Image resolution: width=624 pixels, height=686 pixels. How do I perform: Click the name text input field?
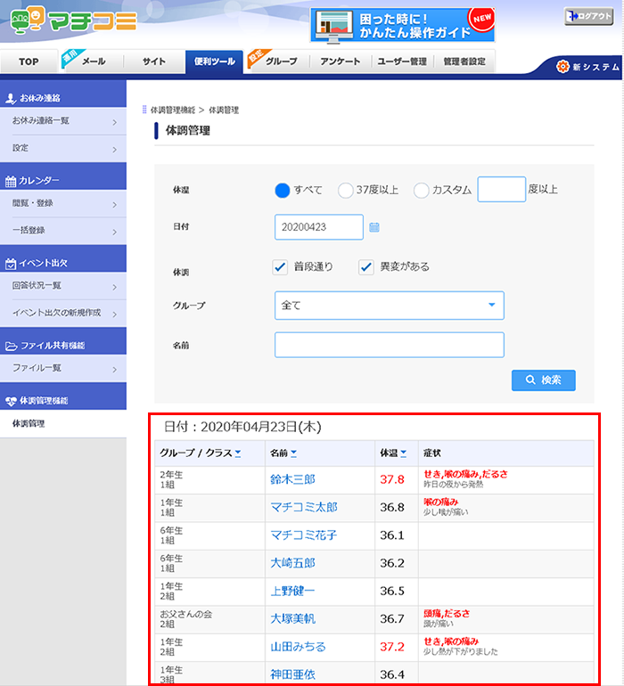coord(390,345)
